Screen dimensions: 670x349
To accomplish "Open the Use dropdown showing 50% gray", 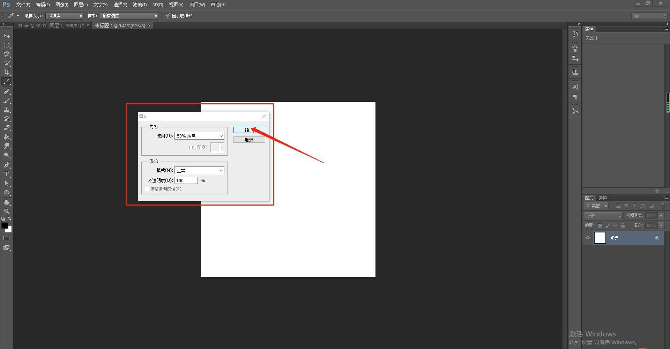I will coord(199,136).
